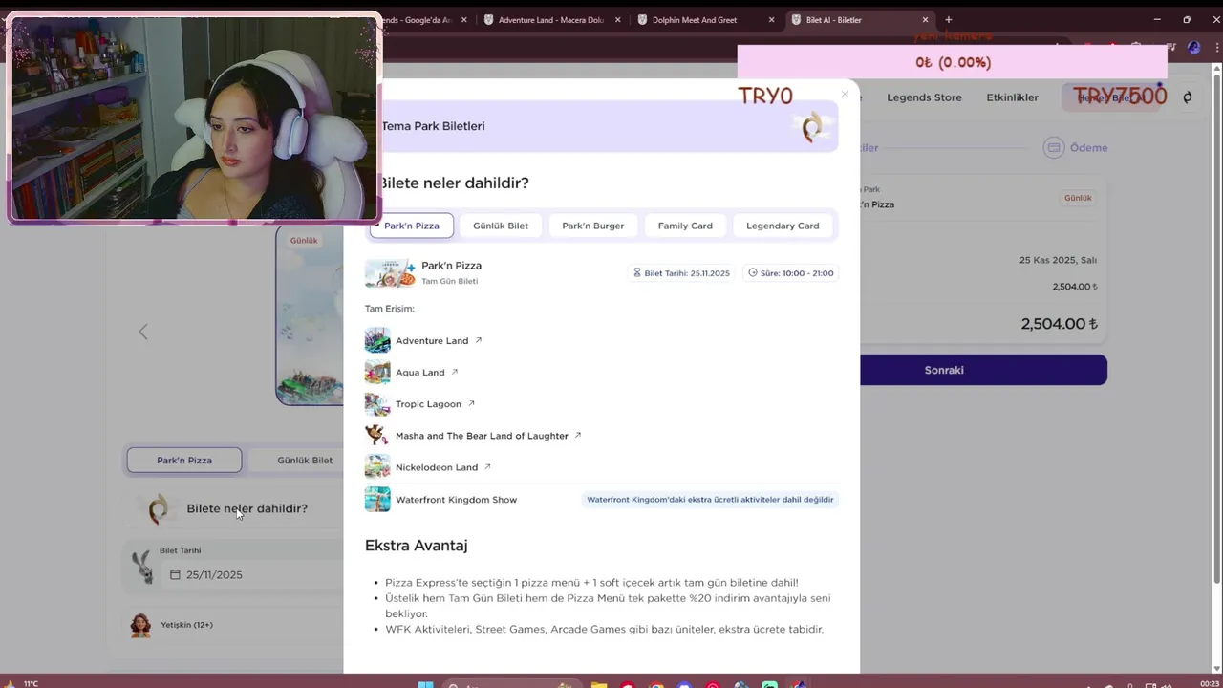Open Adventure Land external link arrow
The image size is (1223, 688).
click(x=479, y=340)
